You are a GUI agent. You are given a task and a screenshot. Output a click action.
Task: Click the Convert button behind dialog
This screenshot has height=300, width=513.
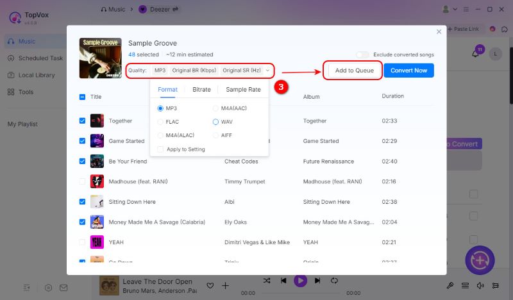pyautogui.click(x=464, y=144)
